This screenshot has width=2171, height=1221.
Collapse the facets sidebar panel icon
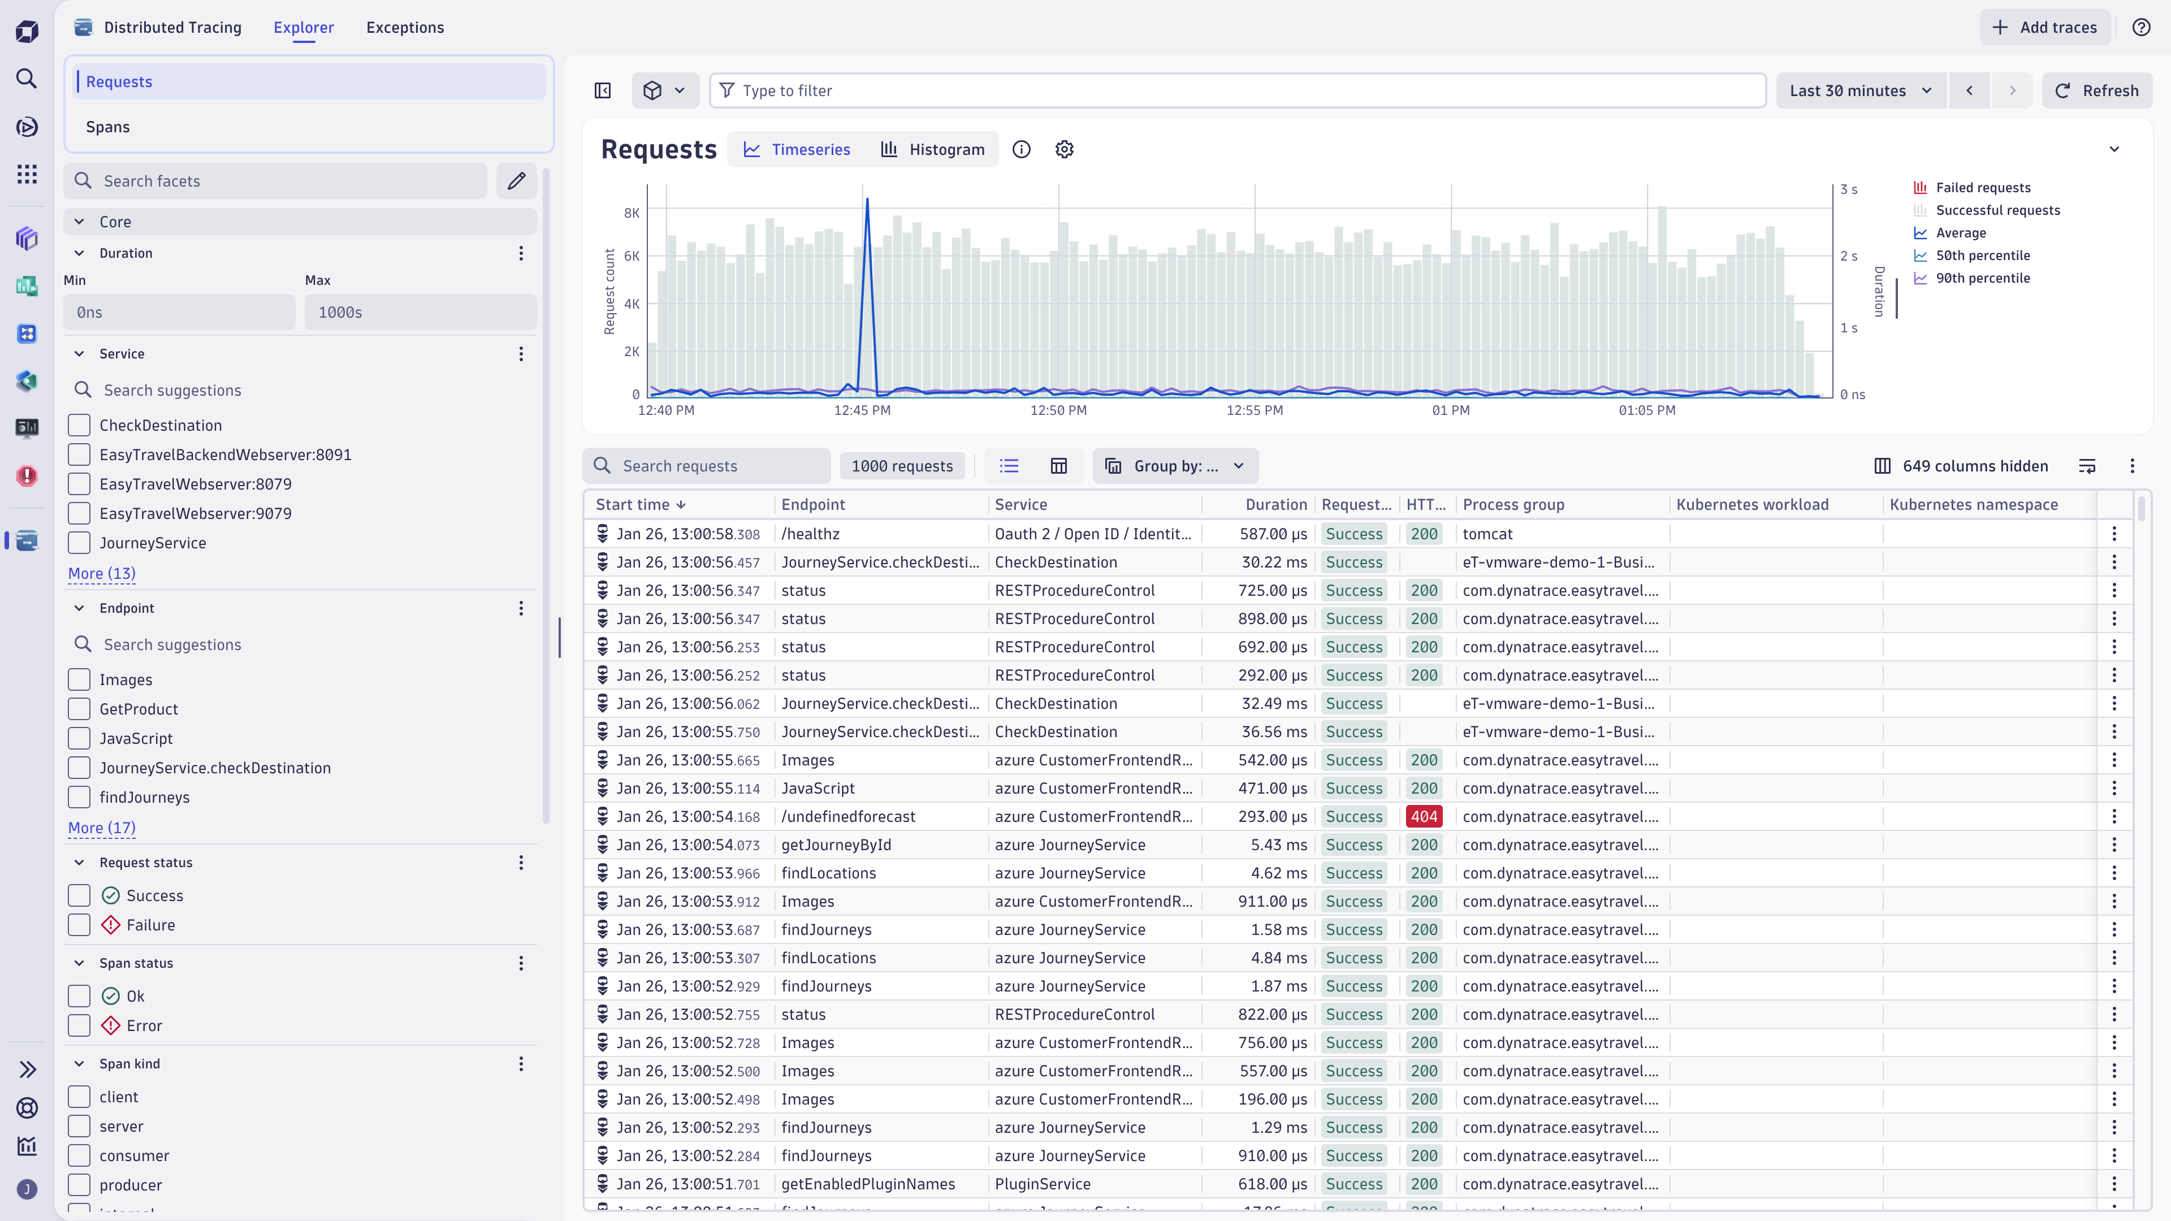click(603, 90)
